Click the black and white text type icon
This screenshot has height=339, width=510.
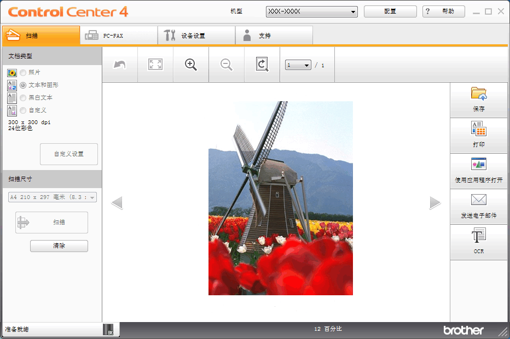12,98
